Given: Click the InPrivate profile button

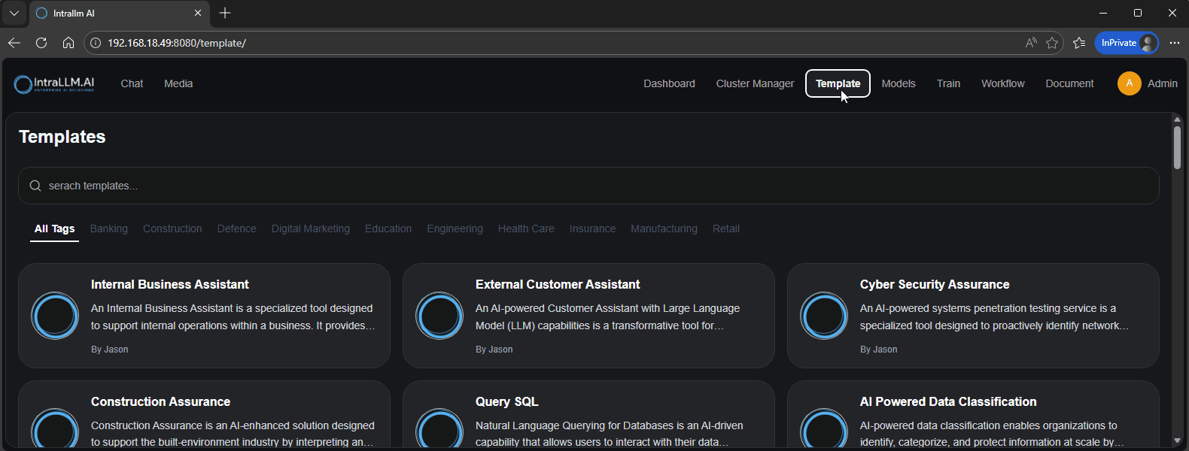Looking at the screenshot, I should [1127, 43].
